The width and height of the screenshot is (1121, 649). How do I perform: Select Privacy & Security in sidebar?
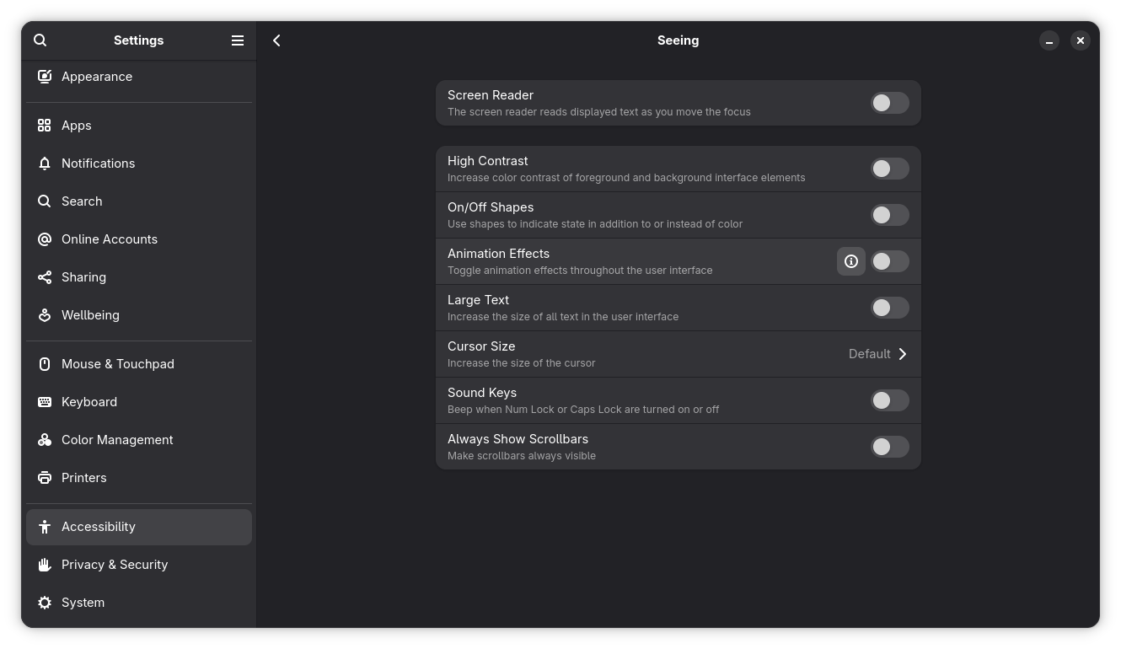point(115,565)
